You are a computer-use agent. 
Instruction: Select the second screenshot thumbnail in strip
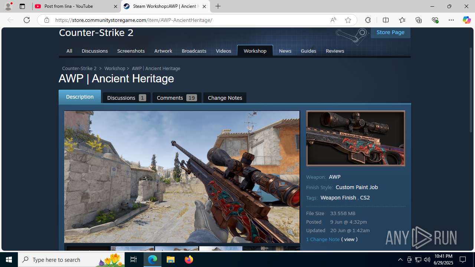[x=132, y=248]
